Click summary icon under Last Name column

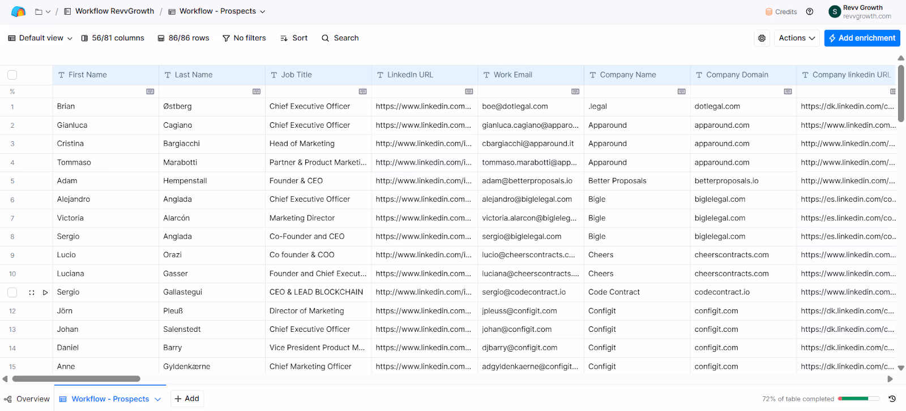click(x=257, y=92)
